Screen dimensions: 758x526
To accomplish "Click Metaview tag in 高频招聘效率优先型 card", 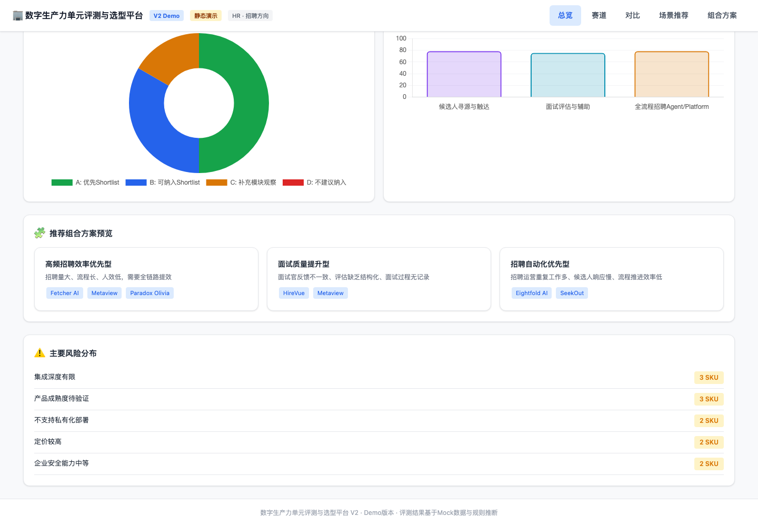I will pos(104,293).
